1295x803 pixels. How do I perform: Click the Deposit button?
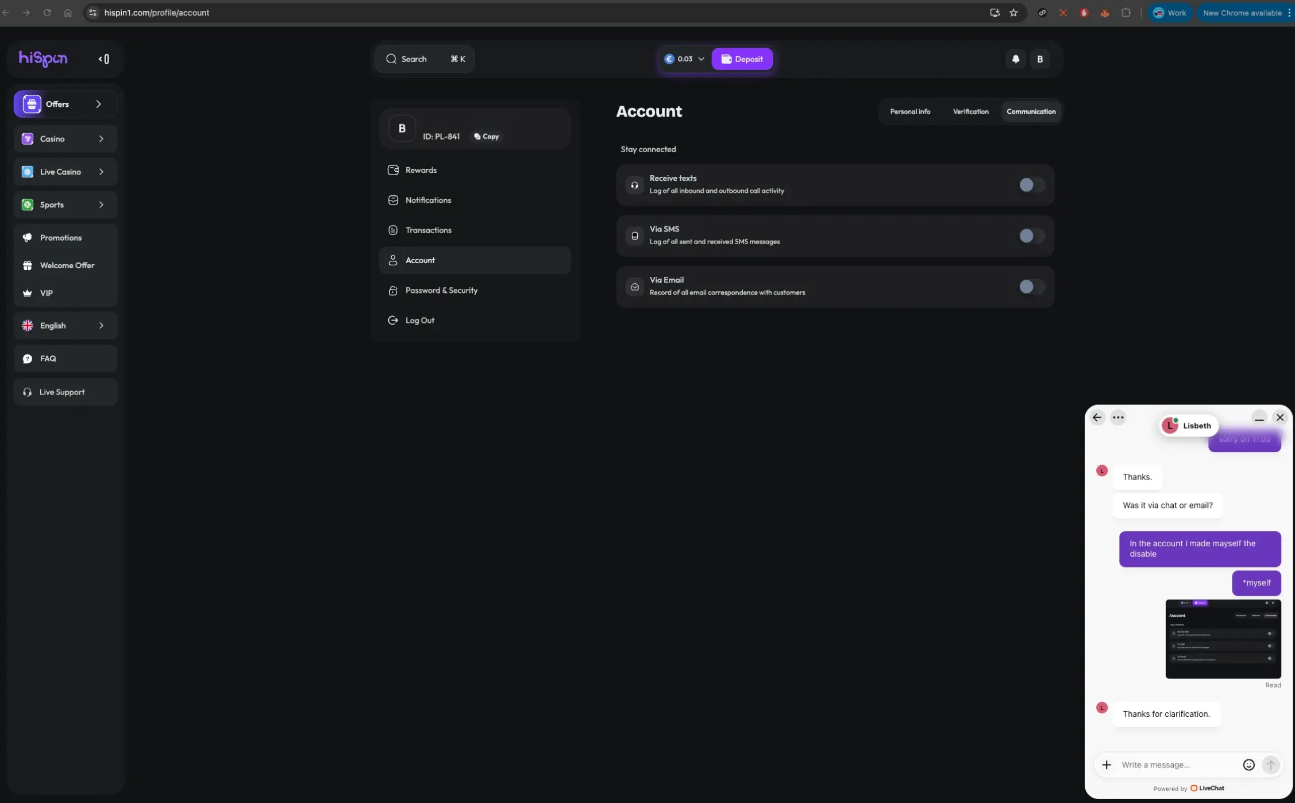[742, 59]
